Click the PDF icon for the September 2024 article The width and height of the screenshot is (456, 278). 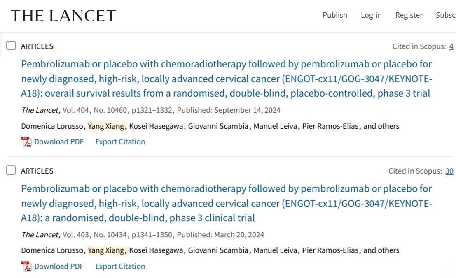26,142
